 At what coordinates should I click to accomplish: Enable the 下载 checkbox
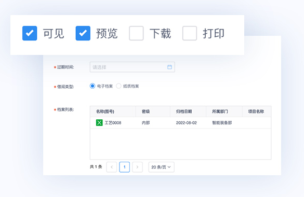tap(136, 33)
